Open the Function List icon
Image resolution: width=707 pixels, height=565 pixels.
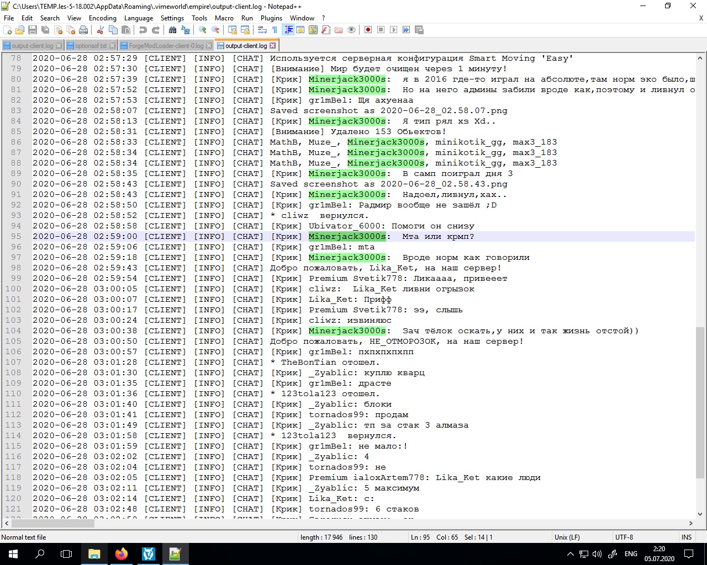coord(326,30)
